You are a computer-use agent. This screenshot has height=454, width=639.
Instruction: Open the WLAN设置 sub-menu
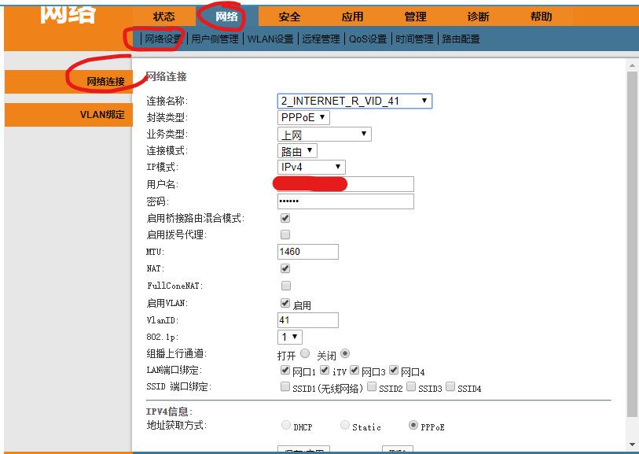click(x=270, y=38)
